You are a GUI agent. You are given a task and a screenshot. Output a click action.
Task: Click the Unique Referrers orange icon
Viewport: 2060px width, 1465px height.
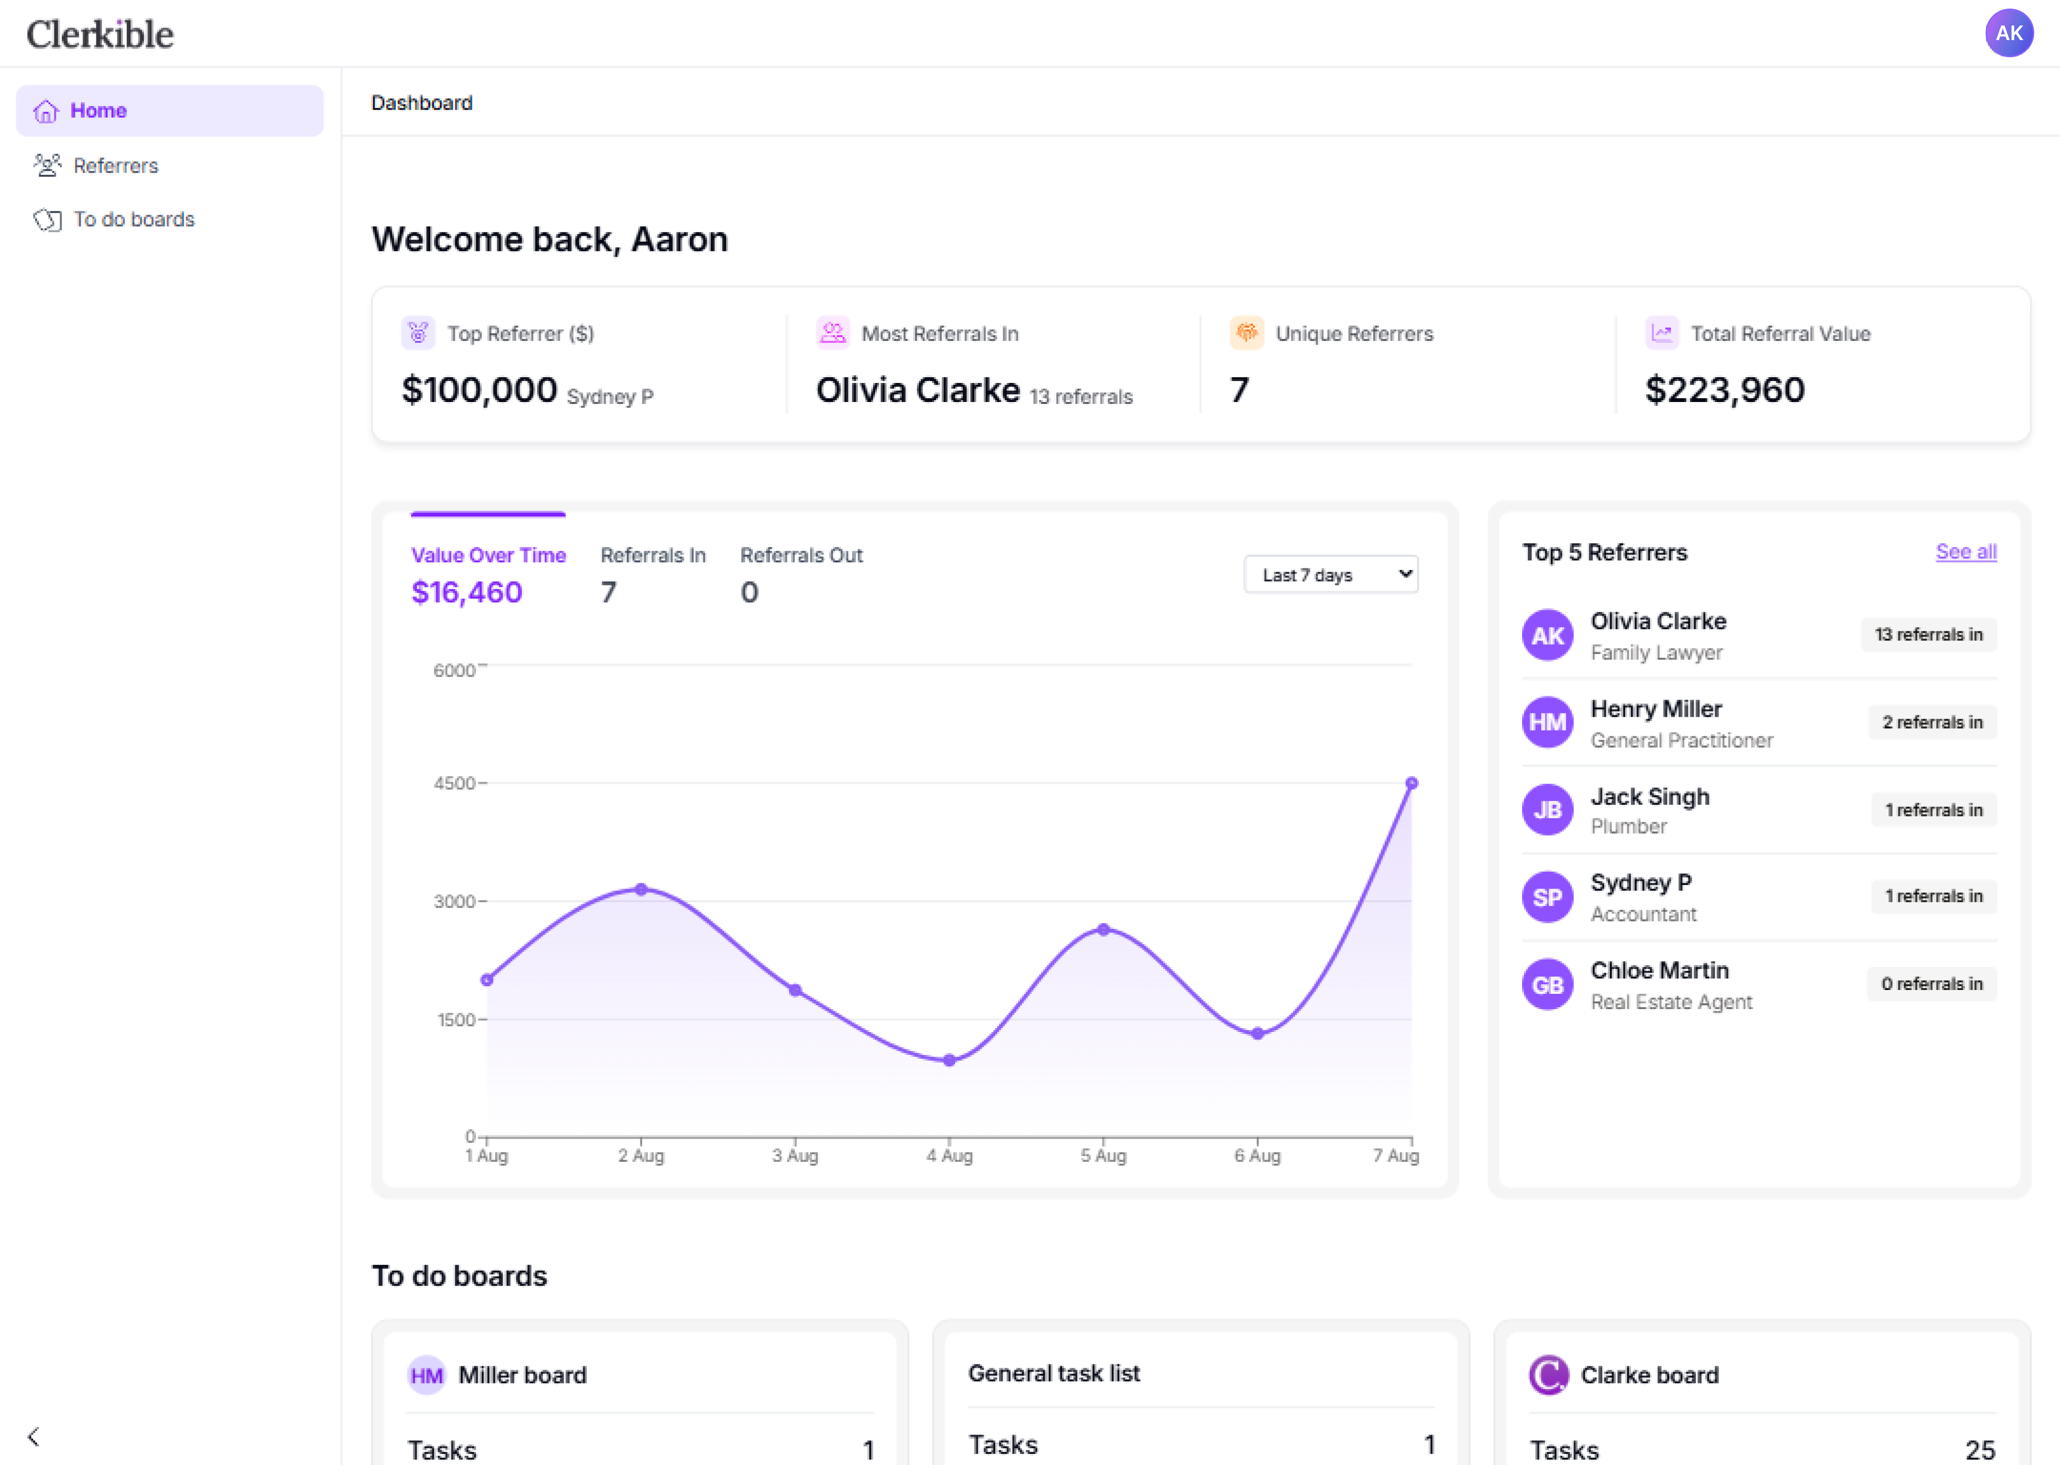click(1246, 333)
